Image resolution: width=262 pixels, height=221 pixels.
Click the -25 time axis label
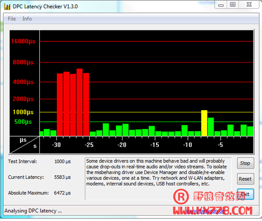point(89,145)
